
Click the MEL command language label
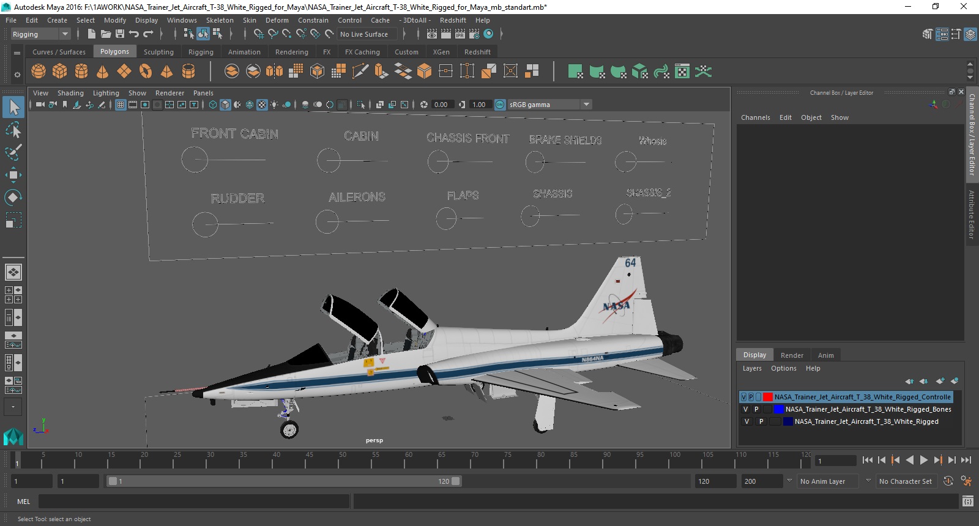[23, 502]
